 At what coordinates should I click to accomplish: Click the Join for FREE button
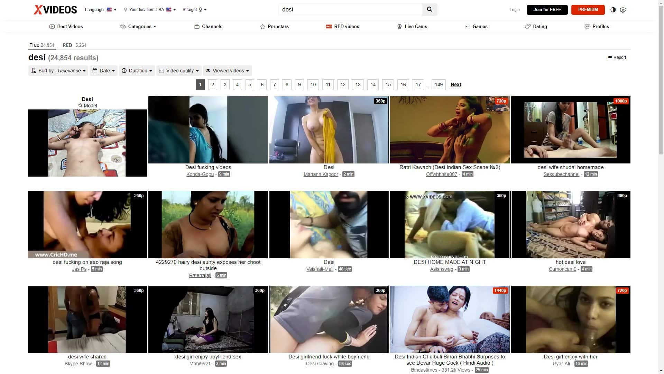click(547, 9)
